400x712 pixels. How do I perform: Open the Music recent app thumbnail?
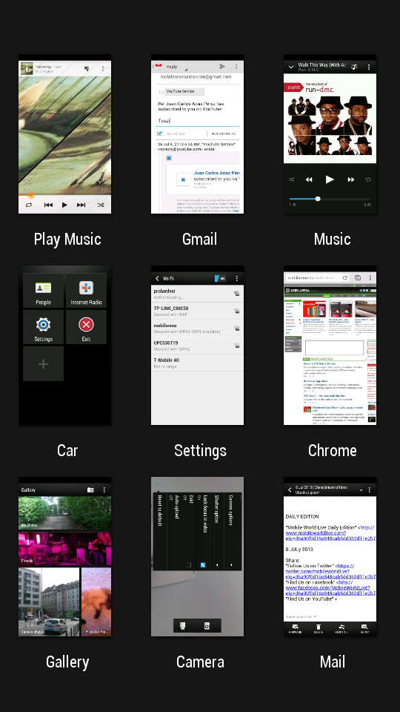pyautogui.click(x=330, y=134)
